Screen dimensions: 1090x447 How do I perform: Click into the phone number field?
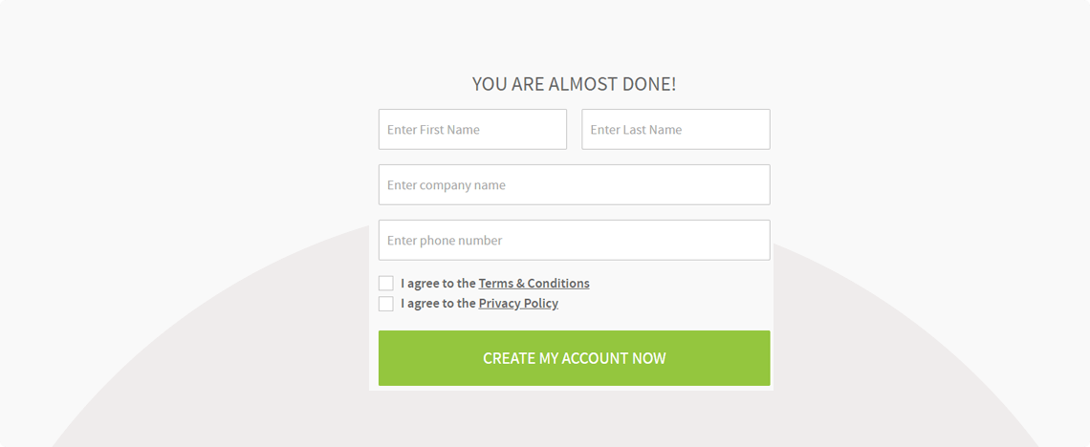click(575, 240)
